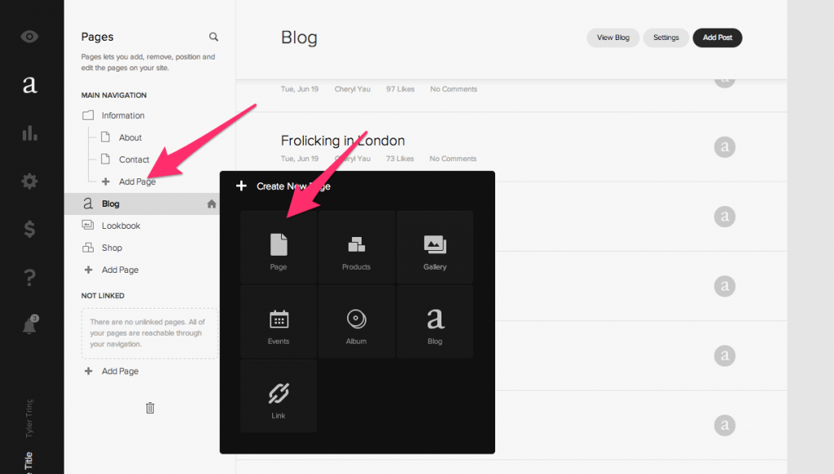The width and height of the screenshot is (834, 474).
Task: Open the Metrics panel from the sidebar
Action: point(29,133)
